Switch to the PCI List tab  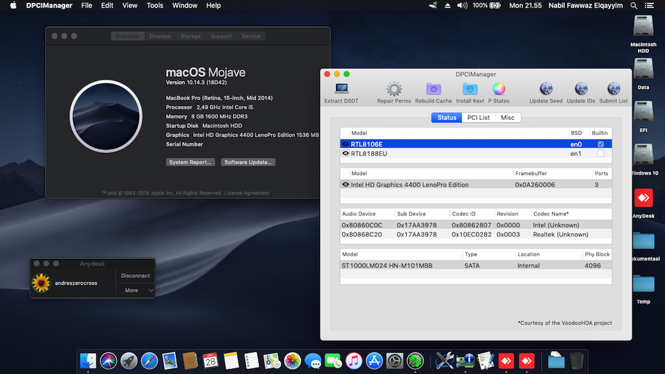(478, 118)
